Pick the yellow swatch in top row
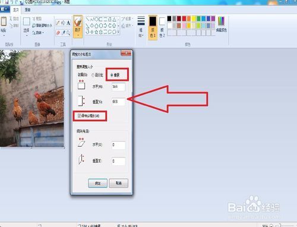Image resolution: width=297 pixels, height=227 pixels. coord(194,18)
